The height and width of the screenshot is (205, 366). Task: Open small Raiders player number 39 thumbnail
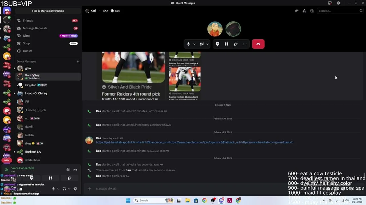pyautogui.click(x=185, y=79)
